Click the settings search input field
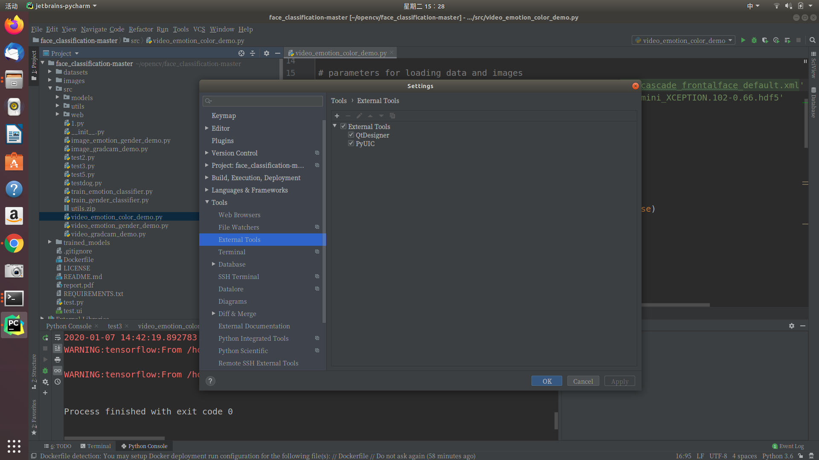The width and height of the screenshot is (819, 460). coord(263,101)
